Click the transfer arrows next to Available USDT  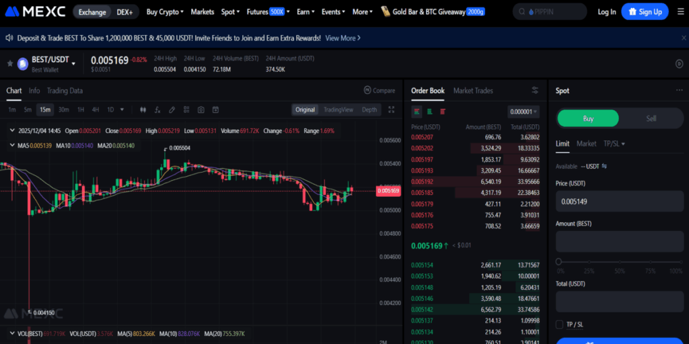pos(604,167)
